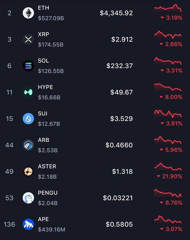Select APE market cap $439.16M
The image size is (190, 240).
pos(51,229)
